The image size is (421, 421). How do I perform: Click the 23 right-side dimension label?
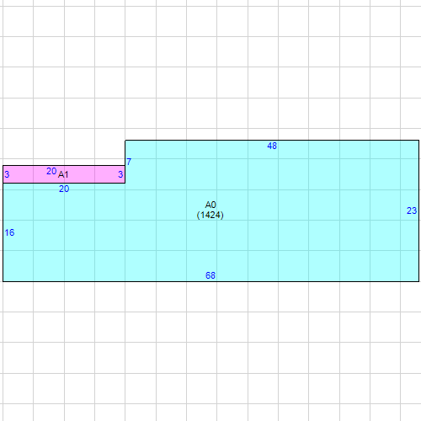coord(412,210)
